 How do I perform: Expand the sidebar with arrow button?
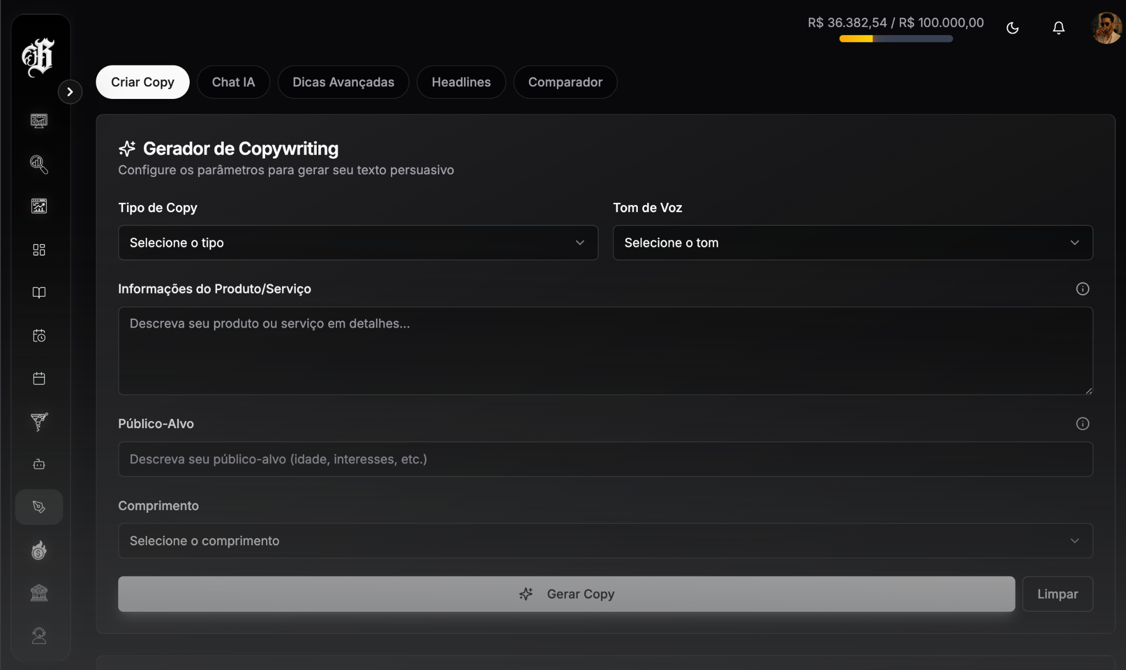pos(70,92)
